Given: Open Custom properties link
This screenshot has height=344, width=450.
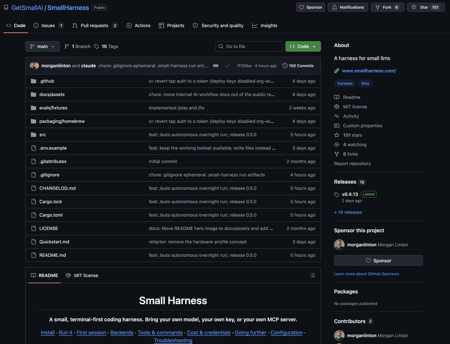Looking at the screenshot, I should click(358, 126).
